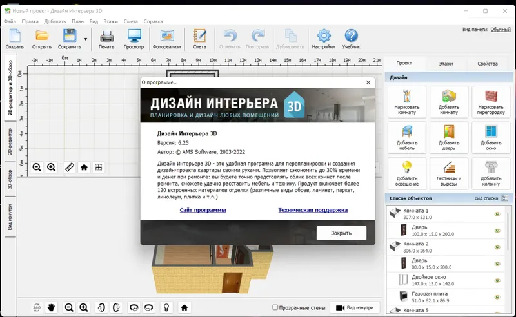Image resolution: width=516 pixels, height=317 pixels.
Task: Open Техническая поддержка link
Action: click(x=313, y=210)
